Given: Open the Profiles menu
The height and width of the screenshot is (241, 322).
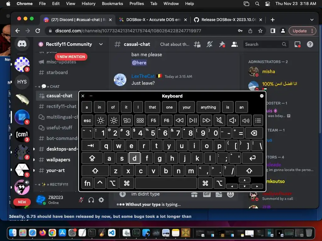Looking at the screenshot, I should click(x=136, y=3).
